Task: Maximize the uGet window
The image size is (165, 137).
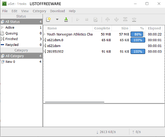Action: click(x=147, y=4)
